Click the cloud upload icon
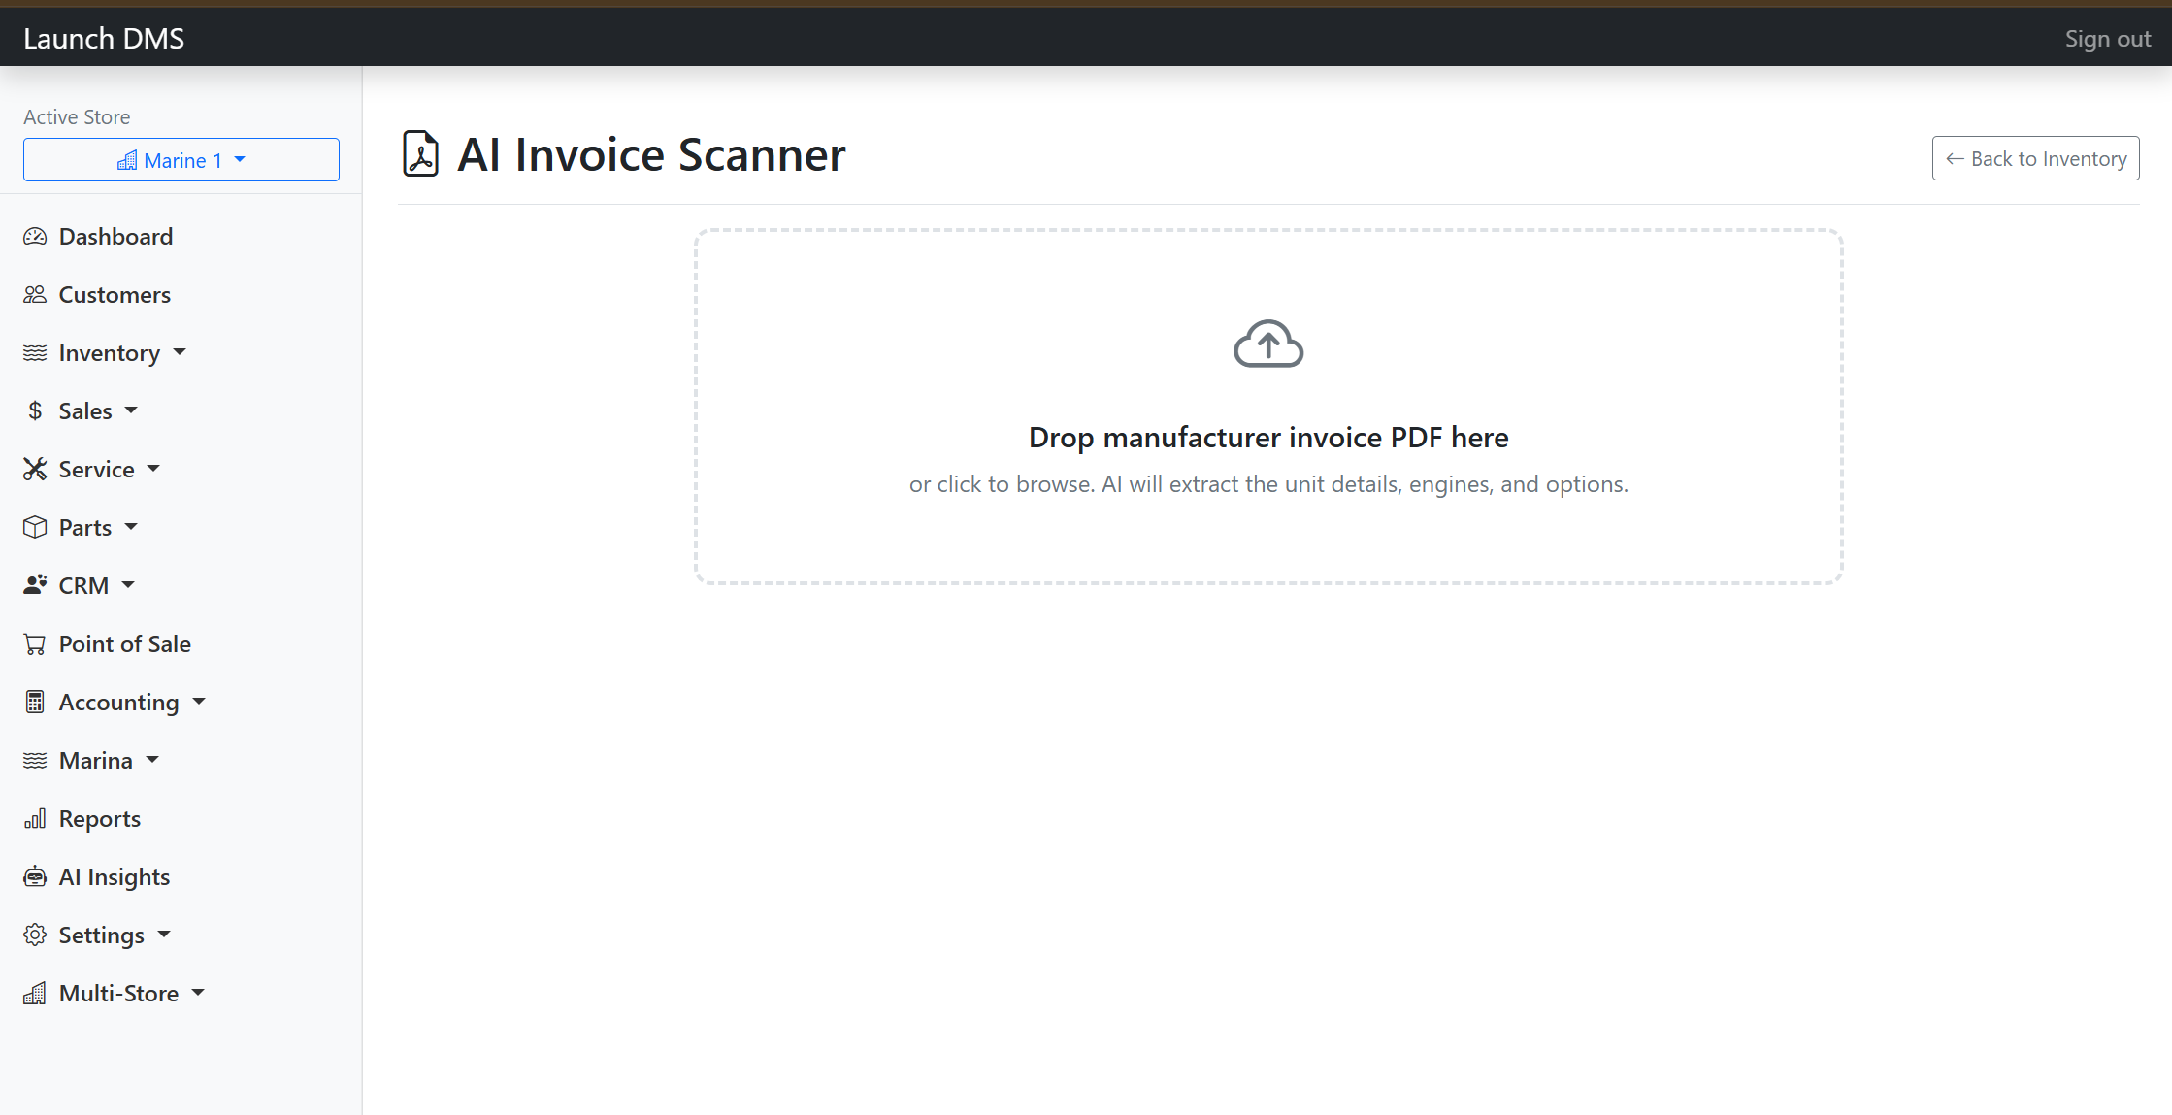 (x=1268, y=344)
